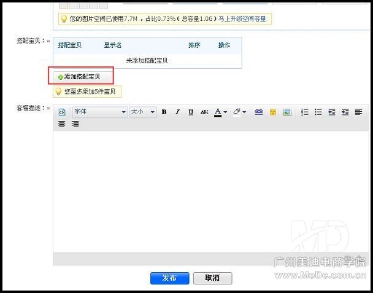Click the 搭配宝贝 column header
Screen dimensions: 373x293
pos(70,45)
